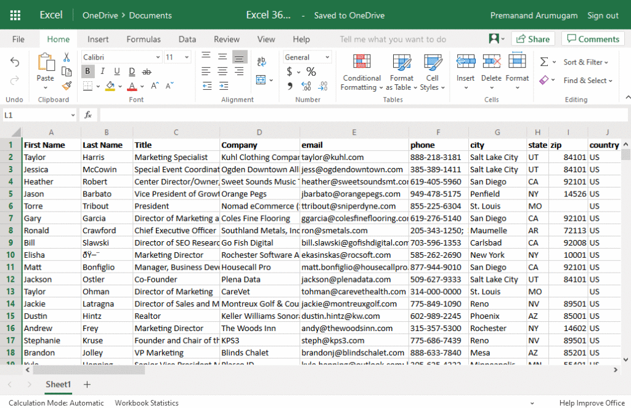Open Sort & Filter dropdown
This screenshot has height=408, width=631.
click(x=586, y=62)
